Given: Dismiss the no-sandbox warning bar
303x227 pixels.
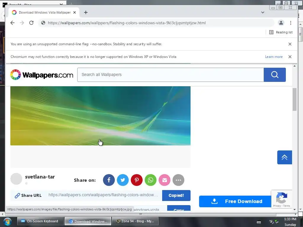Looking at the screenshot, I should tap(290, 44).
